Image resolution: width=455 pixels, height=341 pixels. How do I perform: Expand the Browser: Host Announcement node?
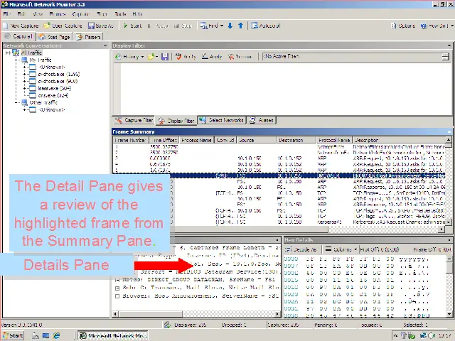tap(117, 296)
